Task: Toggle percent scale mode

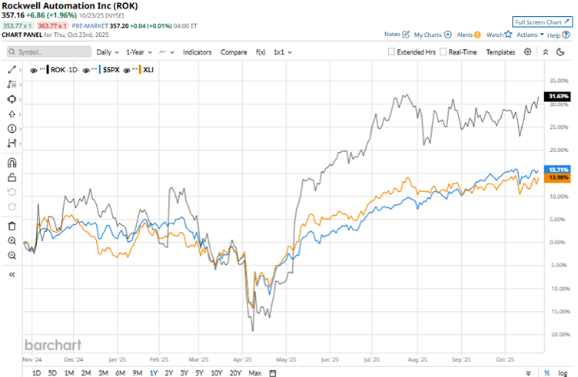Action: click(x=547, y=373)
